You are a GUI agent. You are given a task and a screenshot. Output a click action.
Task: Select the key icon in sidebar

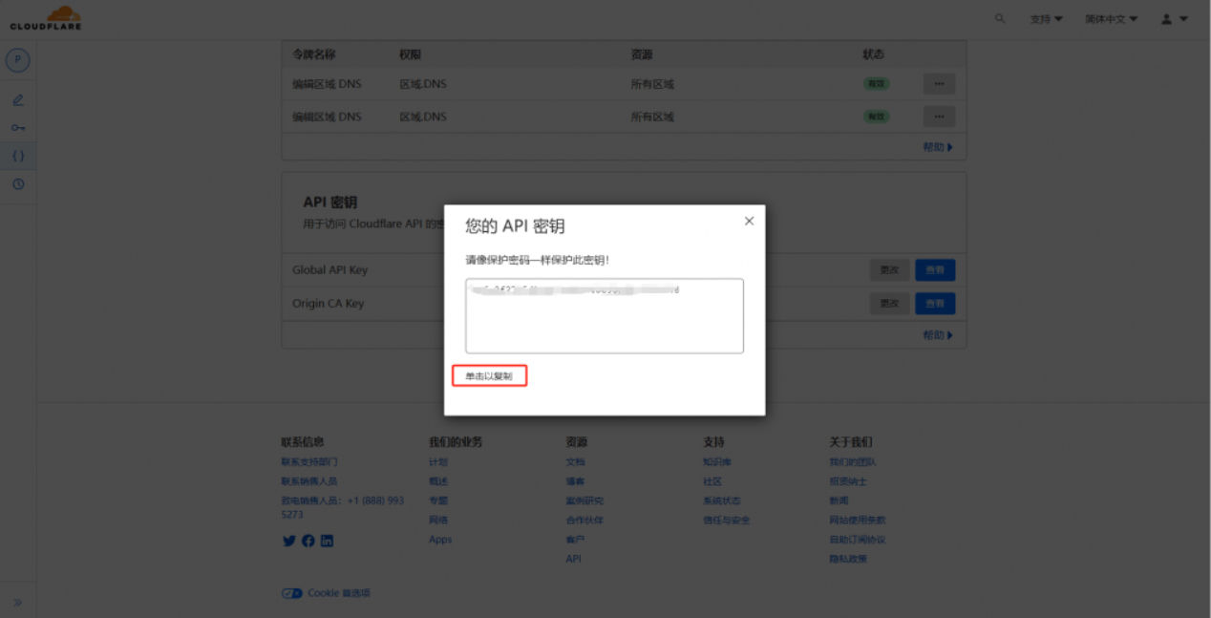coord(18,128)
